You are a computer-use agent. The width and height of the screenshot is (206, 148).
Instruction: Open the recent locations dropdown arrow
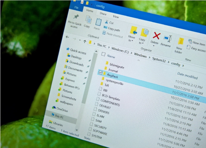pyautogui.click(x=80, y=40)
